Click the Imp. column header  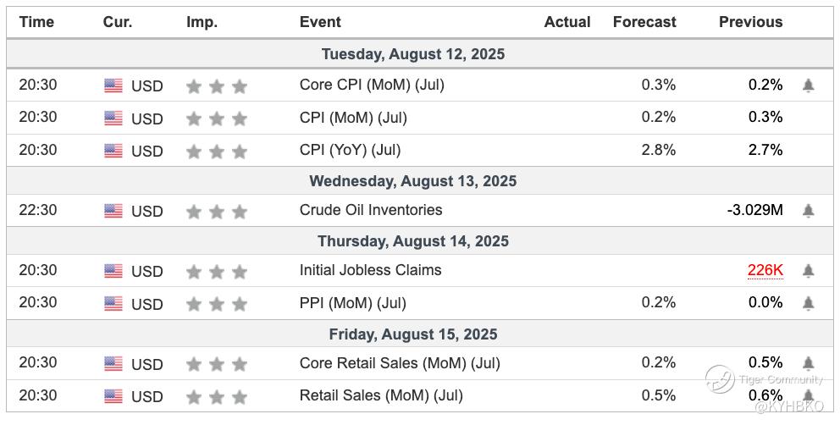202,22
